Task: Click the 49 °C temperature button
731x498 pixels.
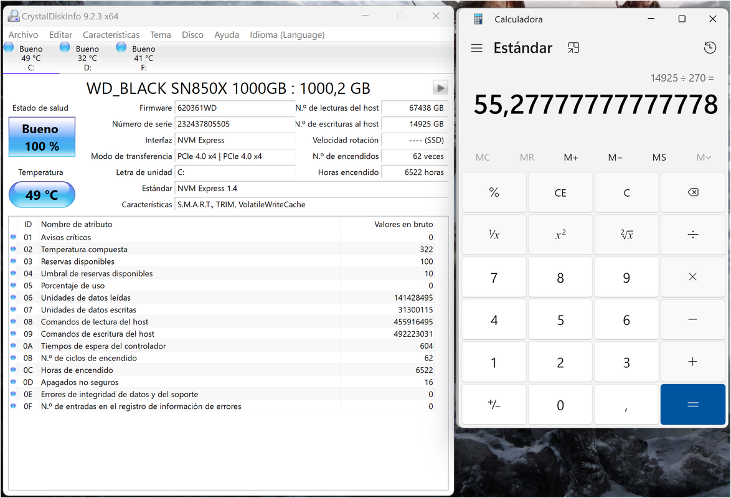Action: tap(42, 194)
